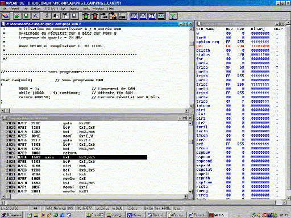
Task: Click the cut scissors toolbar icon
Action: click(47, 16)
